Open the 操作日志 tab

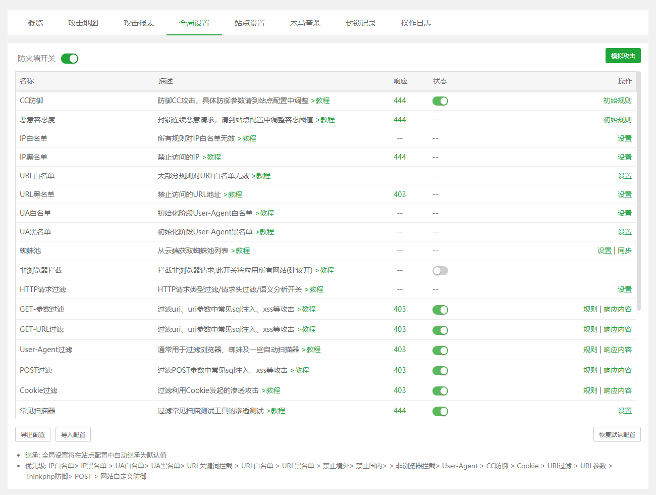point(416,23)
